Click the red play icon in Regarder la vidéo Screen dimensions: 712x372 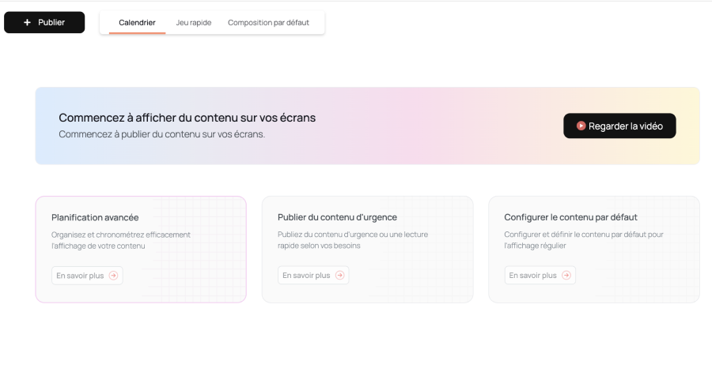point(581,126)
